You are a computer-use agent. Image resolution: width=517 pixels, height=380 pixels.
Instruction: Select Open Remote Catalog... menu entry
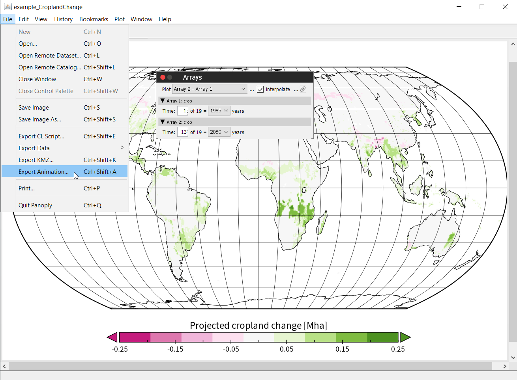click(65, 67)
